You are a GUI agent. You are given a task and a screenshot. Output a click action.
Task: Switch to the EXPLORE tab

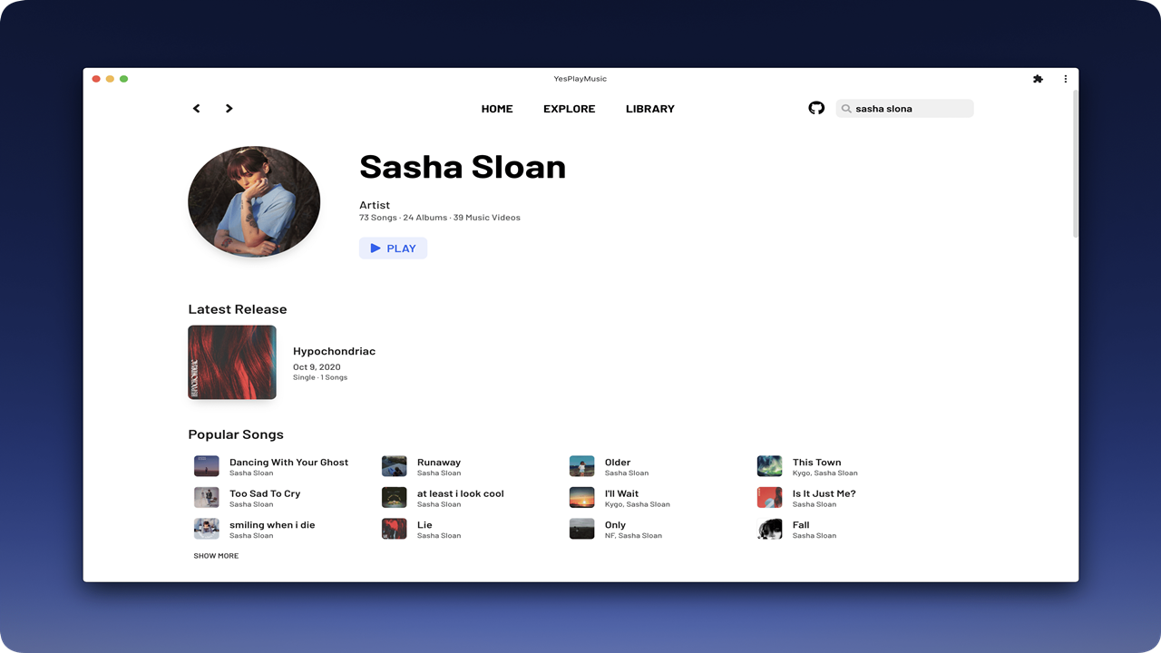(x=569, y=109)
